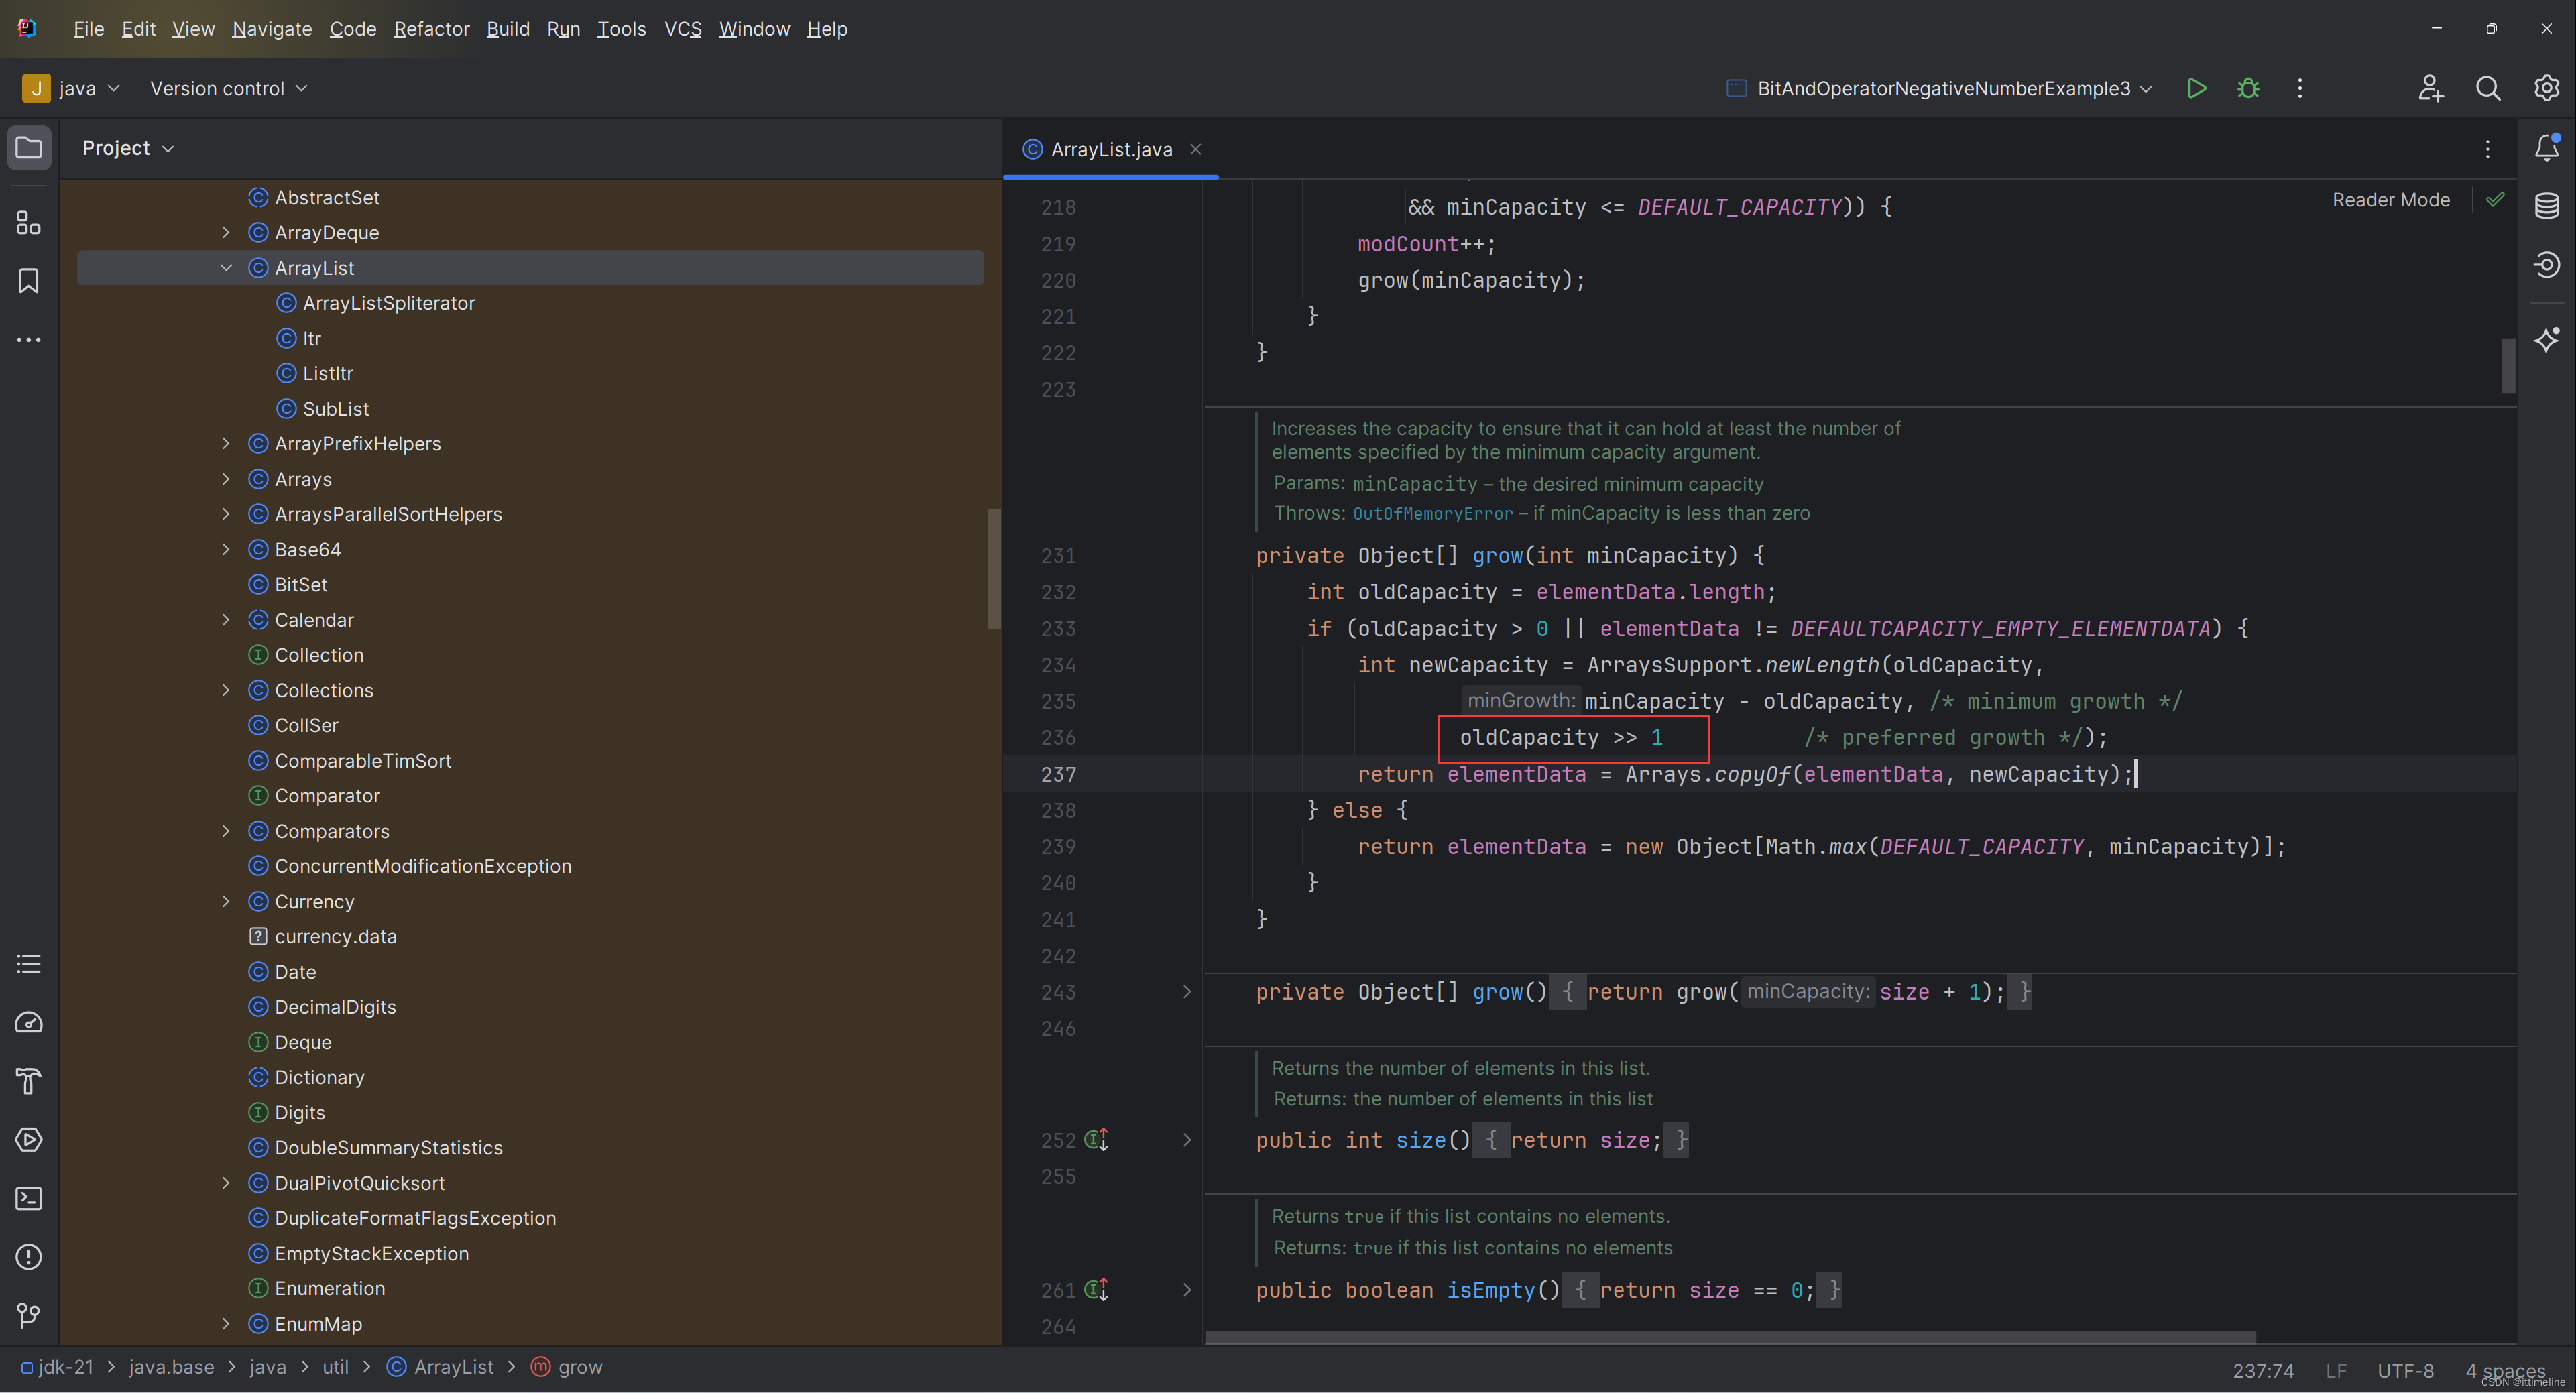Run BitAndOperatorNegativeNumberExample3 with green play button

click(2197, 88)
